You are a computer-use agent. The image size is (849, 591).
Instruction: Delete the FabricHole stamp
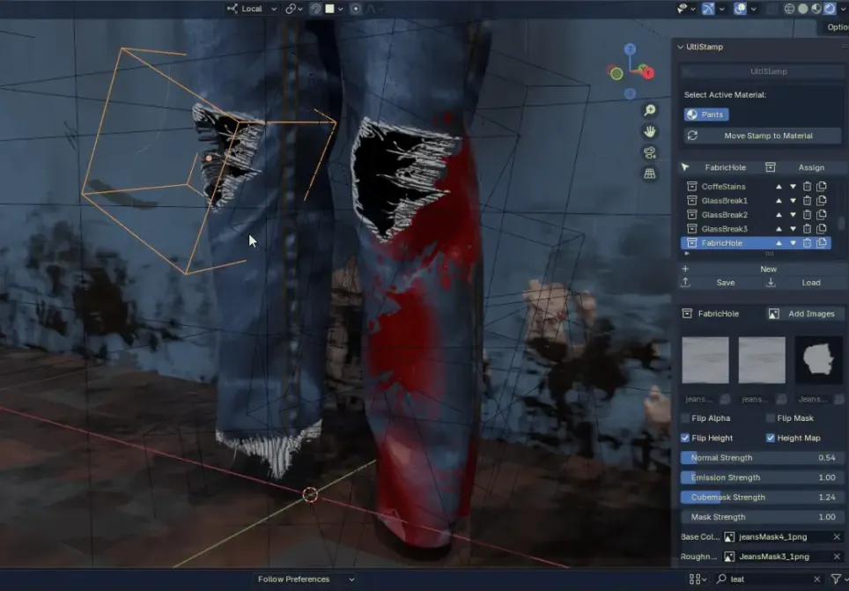point(807,243)
